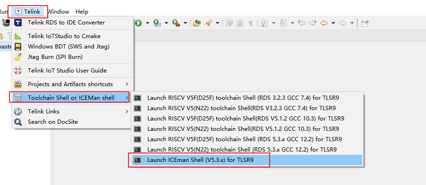Viewport: 426px width, 185px height.
Task: Select Toolchain Shell or ICEMan shell entry
Action: pos(71,98)
